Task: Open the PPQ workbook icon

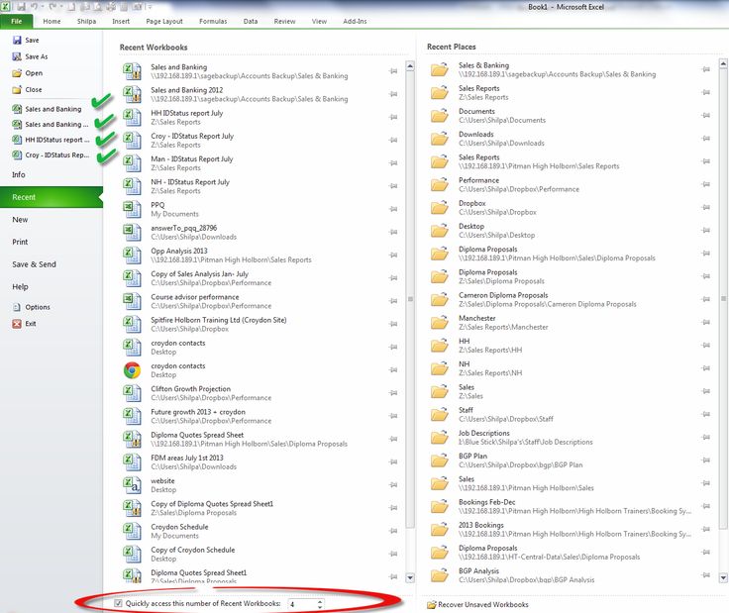Action: coord(132,209)
